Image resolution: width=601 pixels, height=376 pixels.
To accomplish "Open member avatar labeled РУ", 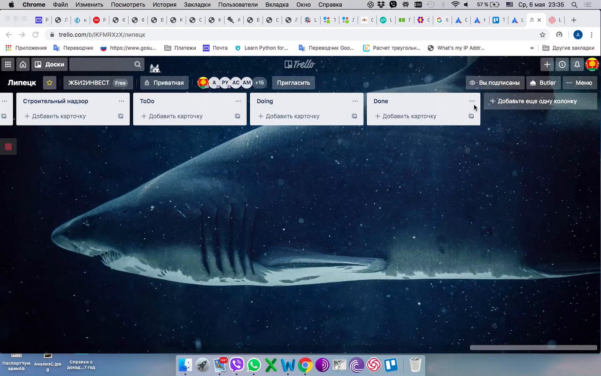I will pos(225,83).
